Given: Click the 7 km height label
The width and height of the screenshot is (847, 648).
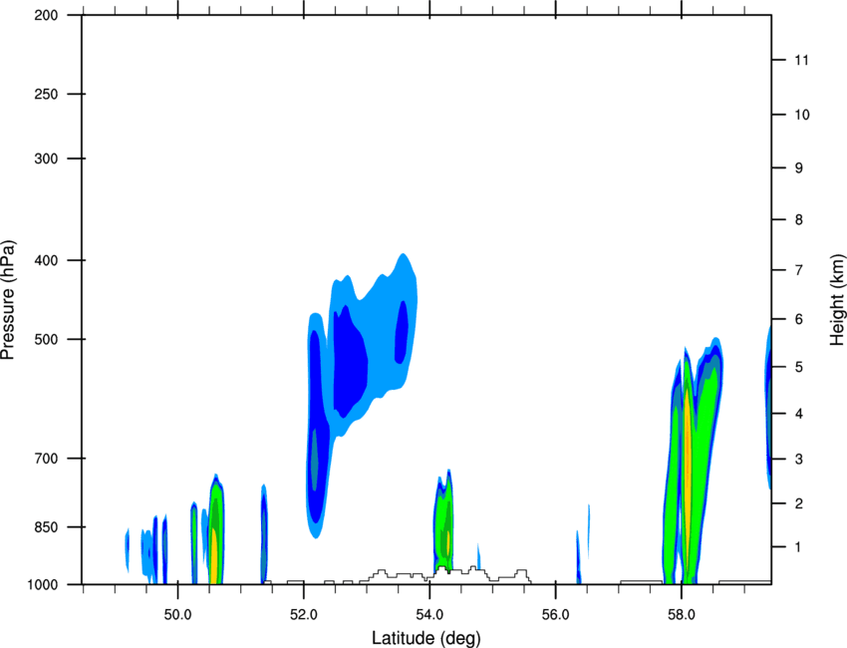Looking at the screenshot, I should pyautogui.click(x=799, y=270).
